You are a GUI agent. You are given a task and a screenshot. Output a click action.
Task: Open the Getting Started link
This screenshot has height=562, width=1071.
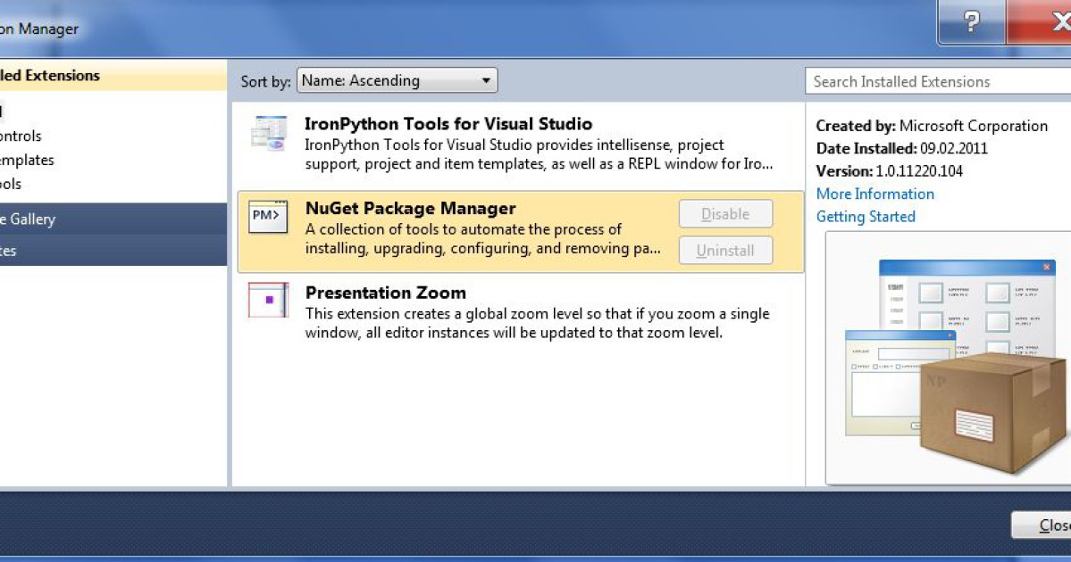pos(866,216)
